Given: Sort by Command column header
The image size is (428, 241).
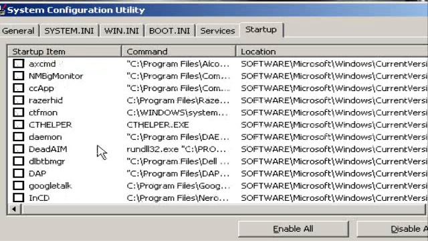Looking at the screenshot, I should (x=179, y=52).
